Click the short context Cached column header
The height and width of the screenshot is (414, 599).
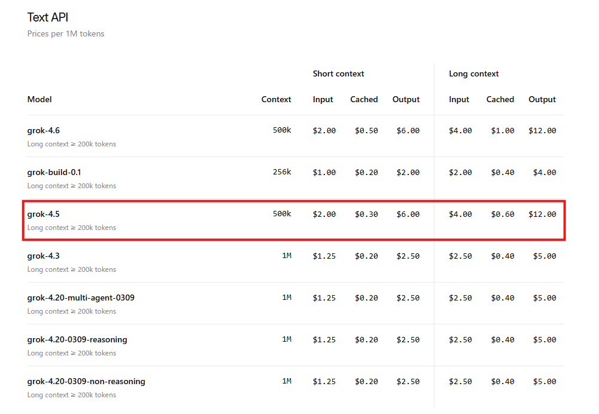pyautogui.click(x=364, y=100)
